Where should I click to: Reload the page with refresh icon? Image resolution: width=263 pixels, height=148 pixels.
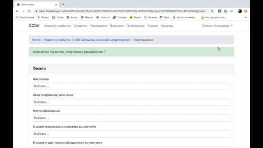coord(29,11)
